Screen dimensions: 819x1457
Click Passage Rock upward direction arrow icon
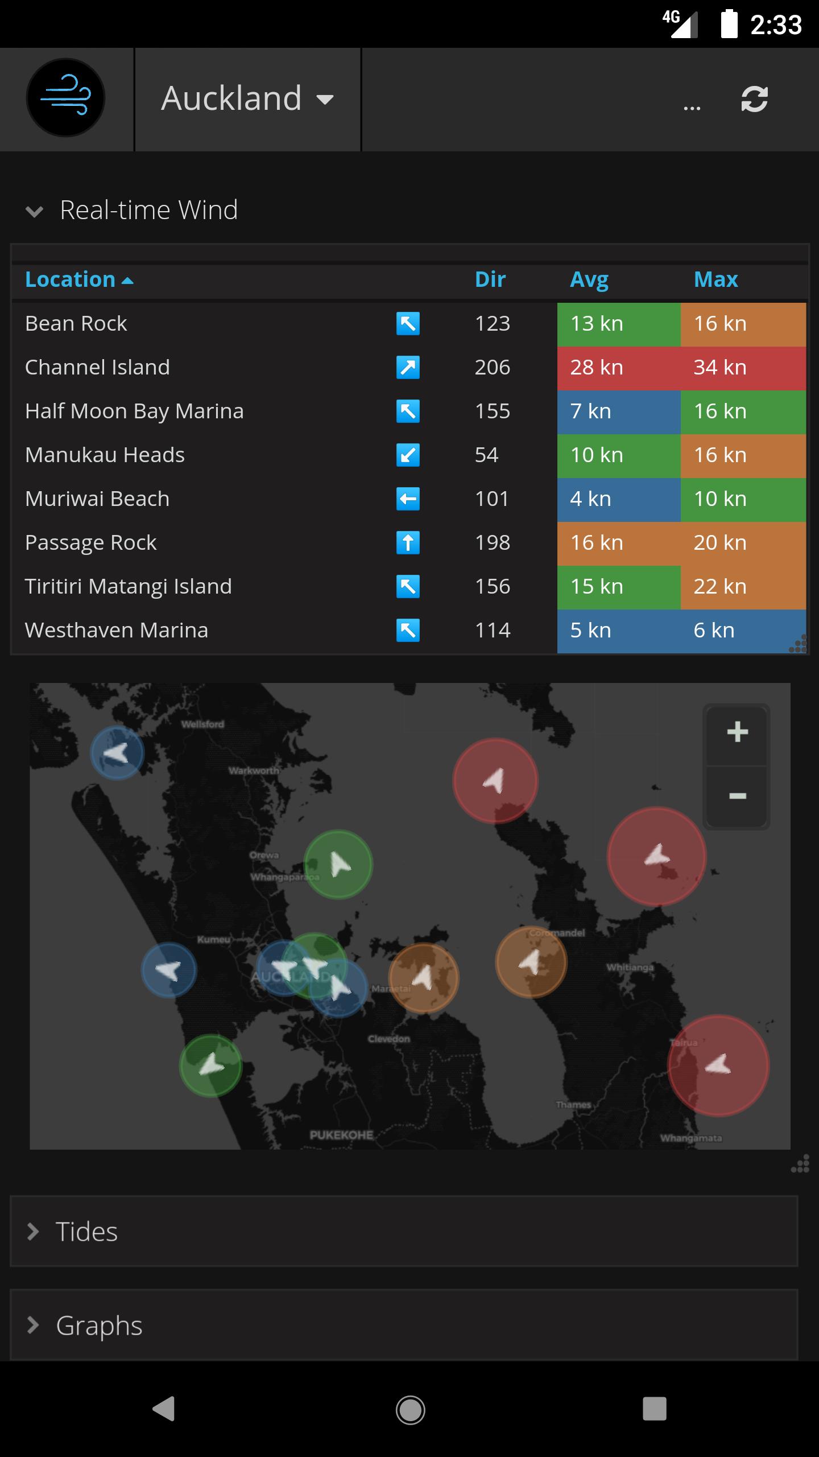tap(408, 543)
